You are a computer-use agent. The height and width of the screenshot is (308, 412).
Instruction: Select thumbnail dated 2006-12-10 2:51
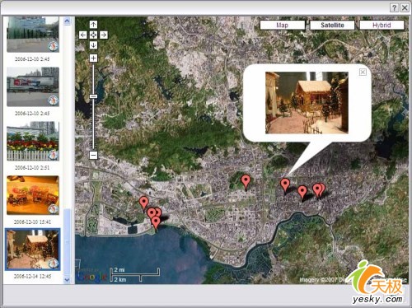[x=33, y=141]
